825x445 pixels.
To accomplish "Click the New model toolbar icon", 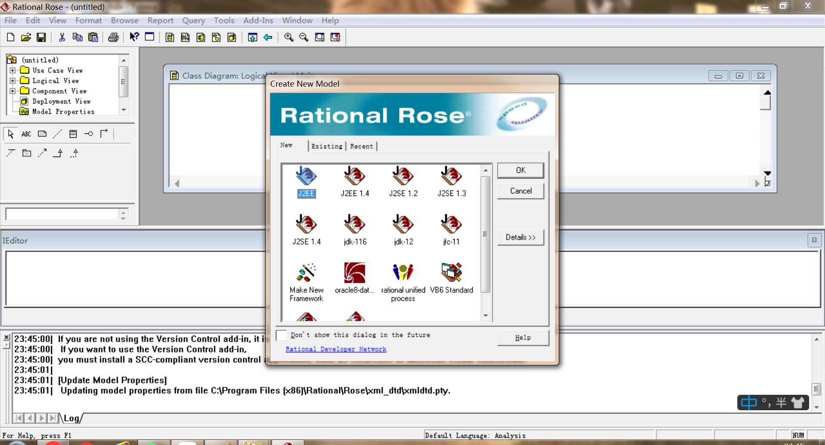I will [x=11, y=37].
